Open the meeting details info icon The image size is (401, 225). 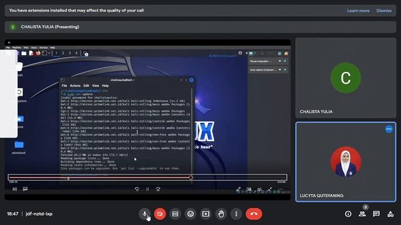click(x=348, y=214)
